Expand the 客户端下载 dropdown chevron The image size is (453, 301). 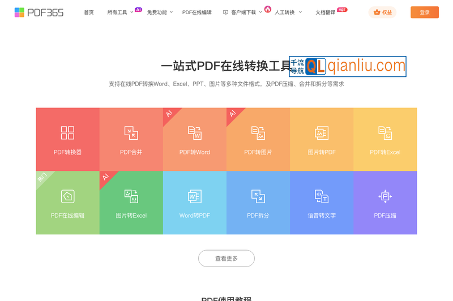pos(260,12)
